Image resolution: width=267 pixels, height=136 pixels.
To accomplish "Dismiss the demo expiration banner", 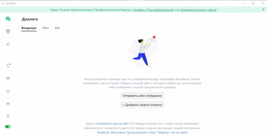I will coord(263,10).
